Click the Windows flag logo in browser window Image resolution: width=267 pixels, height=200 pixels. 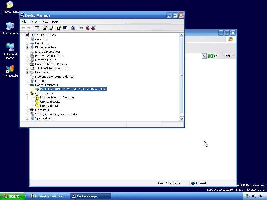(x=231, y=39)
